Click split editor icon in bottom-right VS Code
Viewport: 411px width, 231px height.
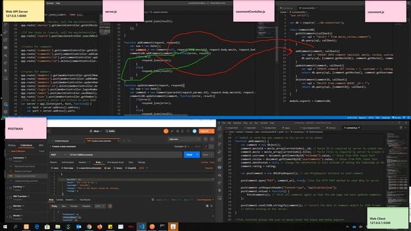click(401, 128)
